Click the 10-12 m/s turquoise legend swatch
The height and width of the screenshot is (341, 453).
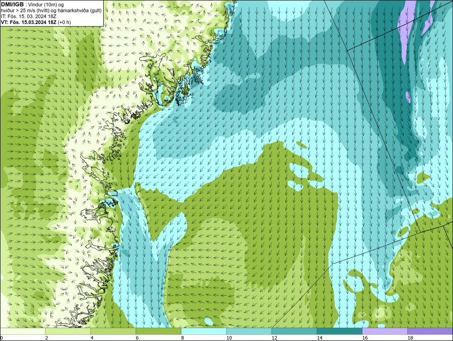click(x=249, y=331)
